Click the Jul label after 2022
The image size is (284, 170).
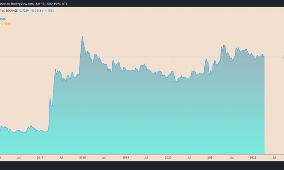(274, 157)
